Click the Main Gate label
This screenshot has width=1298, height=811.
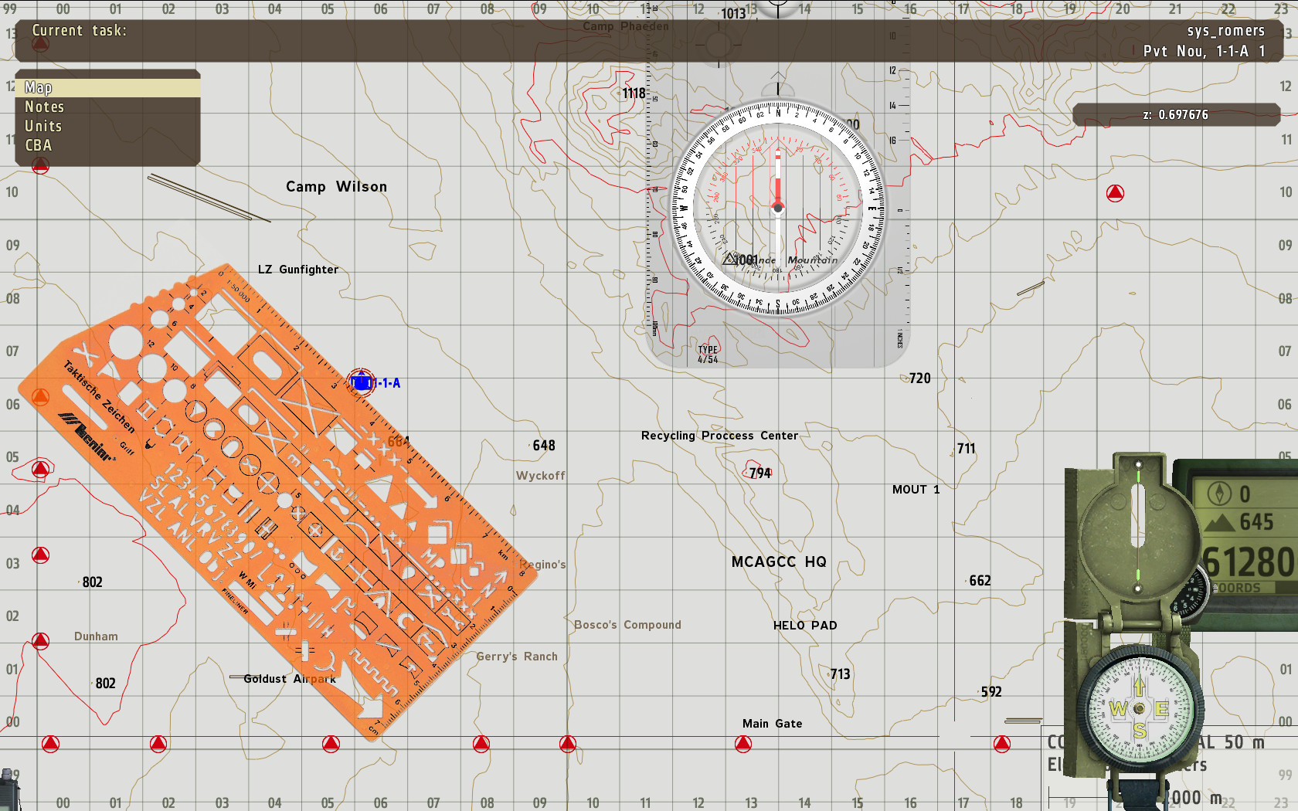coord(772,724)
